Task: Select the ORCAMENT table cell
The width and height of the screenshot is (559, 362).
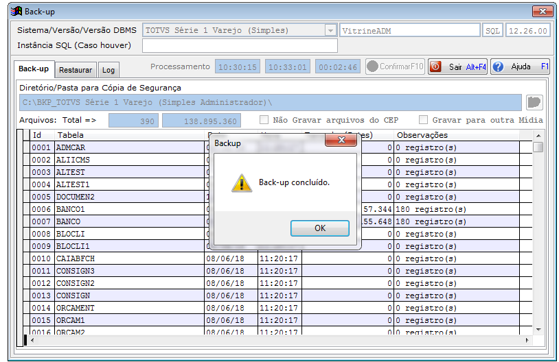Action: (129, 308)
